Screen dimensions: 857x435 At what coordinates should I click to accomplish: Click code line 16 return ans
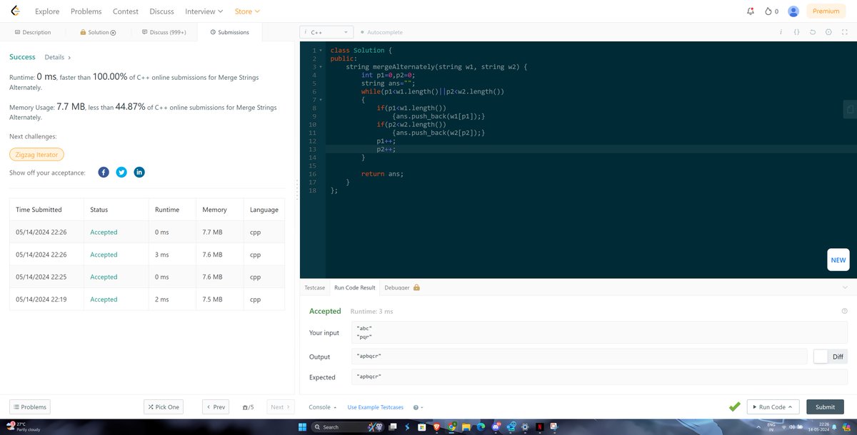pos(383,174)
